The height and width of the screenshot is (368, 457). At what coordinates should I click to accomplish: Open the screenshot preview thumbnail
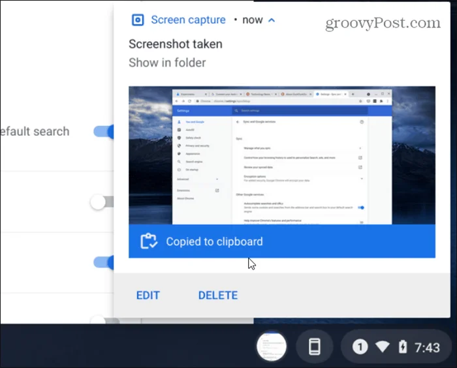click(282, 155)
